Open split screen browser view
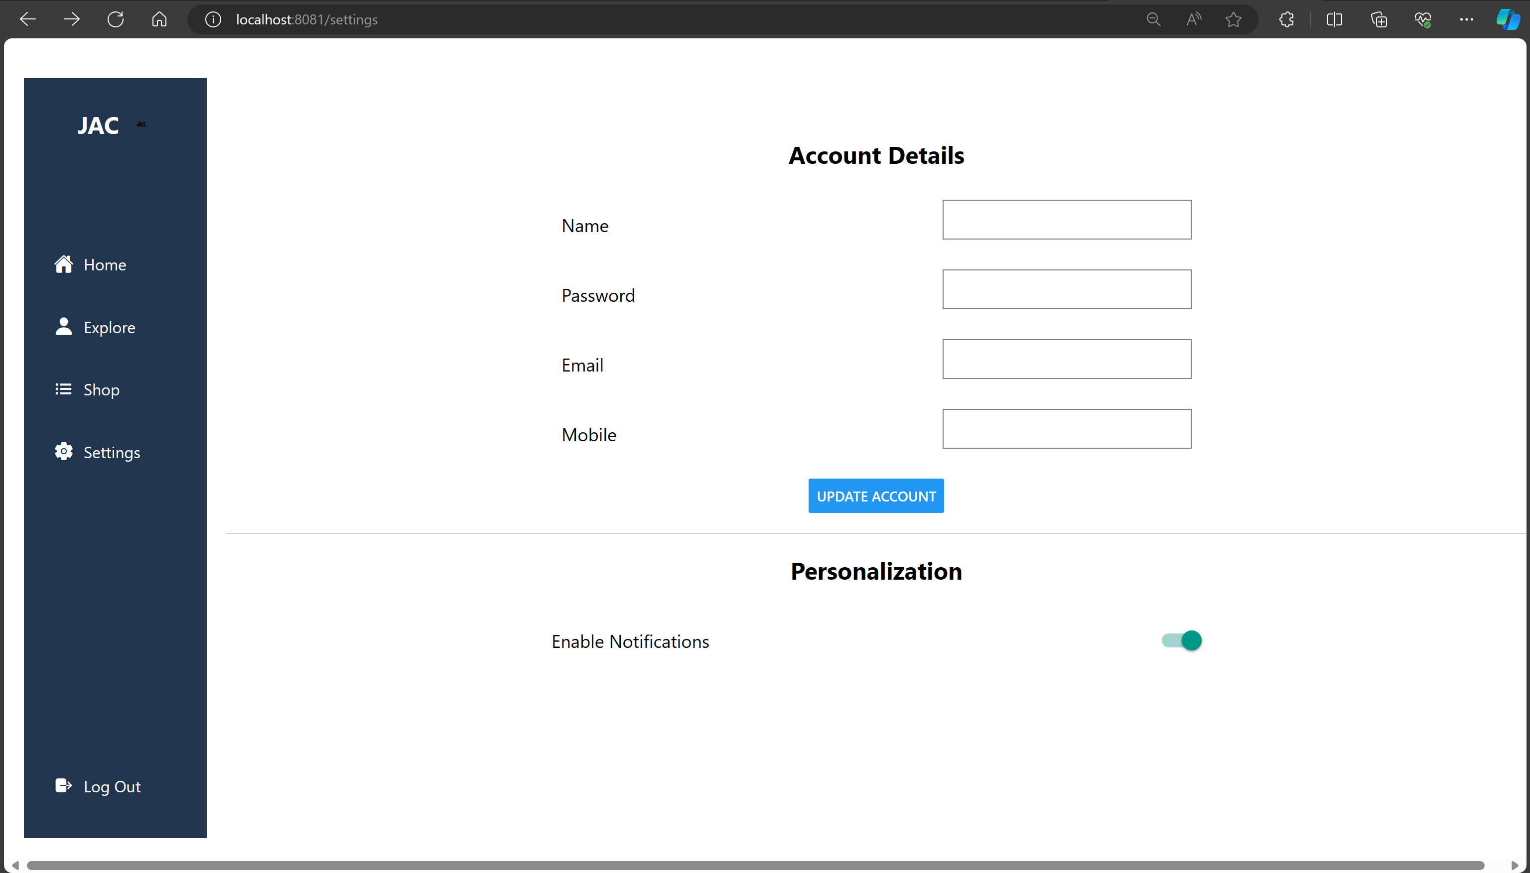Image resolution: width=1530 pixels, height=873 pixels. [1335, 20]
